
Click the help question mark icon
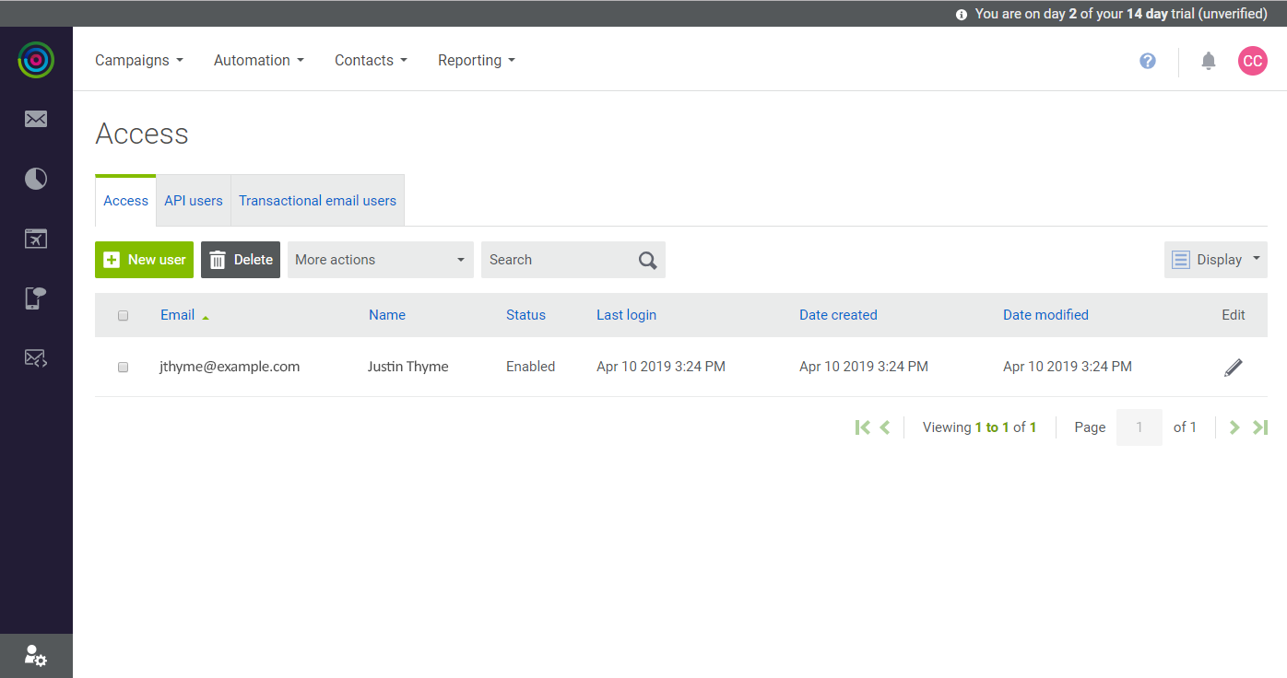tap(1148, 61)
